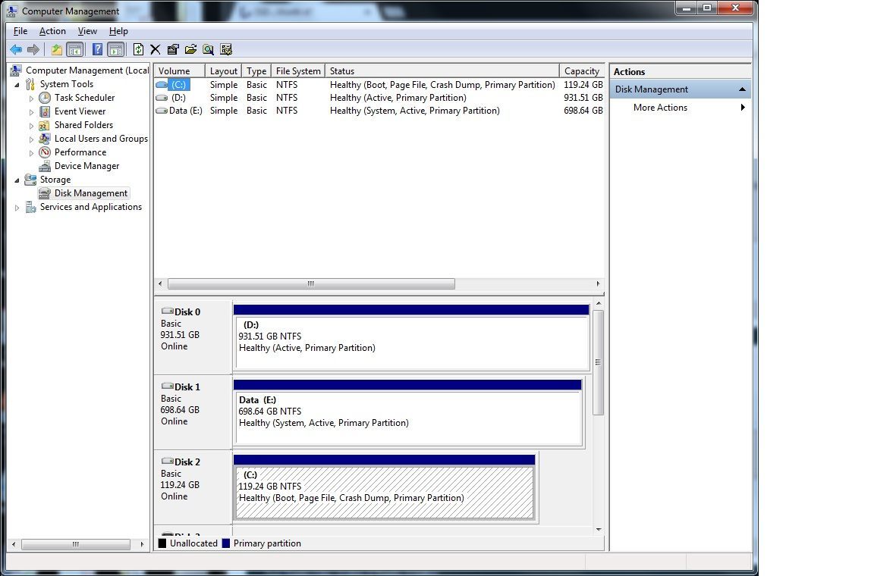Screen dimensions: 874x576
Task: Click the volume list scroll-right arrow
Action: tap(598, 284)
